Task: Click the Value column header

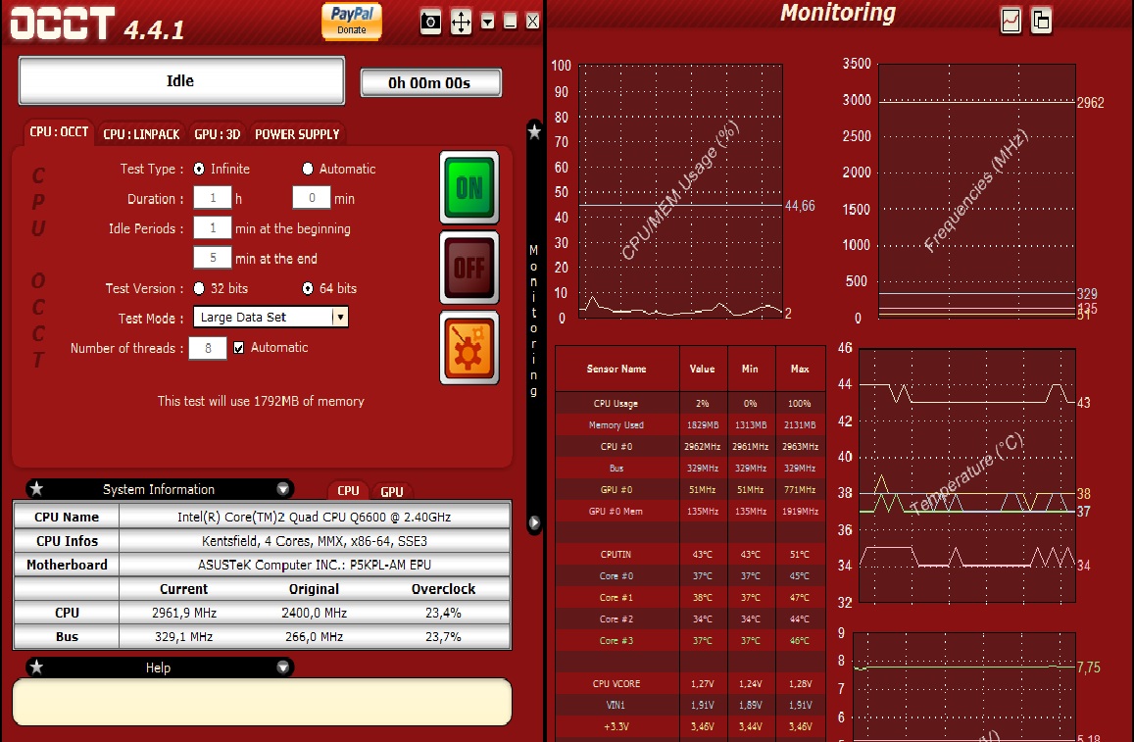Action: pos(702,369)
